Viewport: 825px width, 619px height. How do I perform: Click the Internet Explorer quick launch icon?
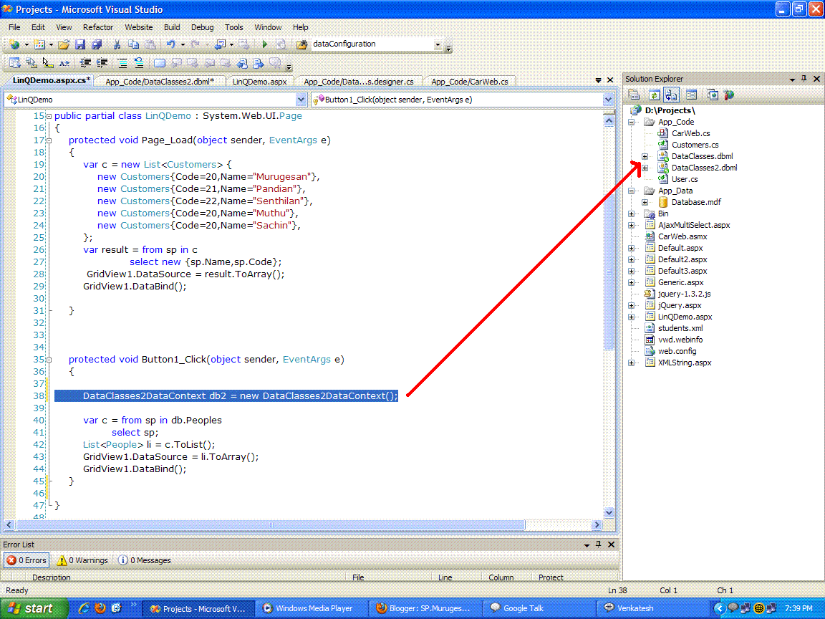point(83,608)
